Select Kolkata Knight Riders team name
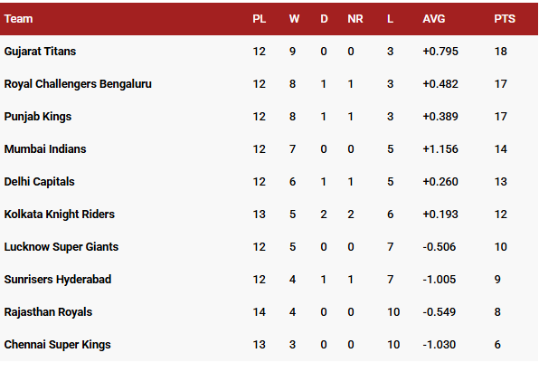Image resolution: width=539 pixels, height=372 pixels. coord(60,214)
